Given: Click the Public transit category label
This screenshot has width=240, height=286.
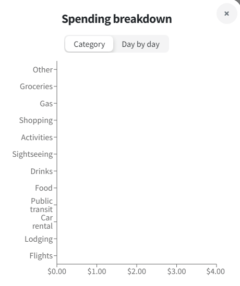Looking at the screenshot, I should click(x=41, y=205).
